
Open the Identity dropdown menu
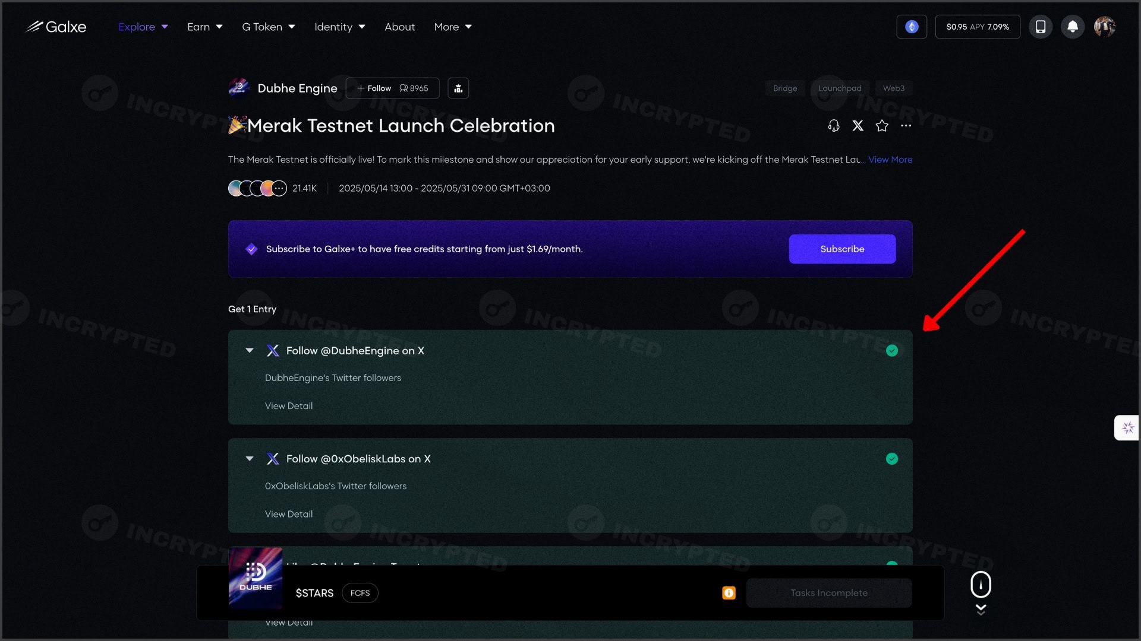tap(340, 27)
